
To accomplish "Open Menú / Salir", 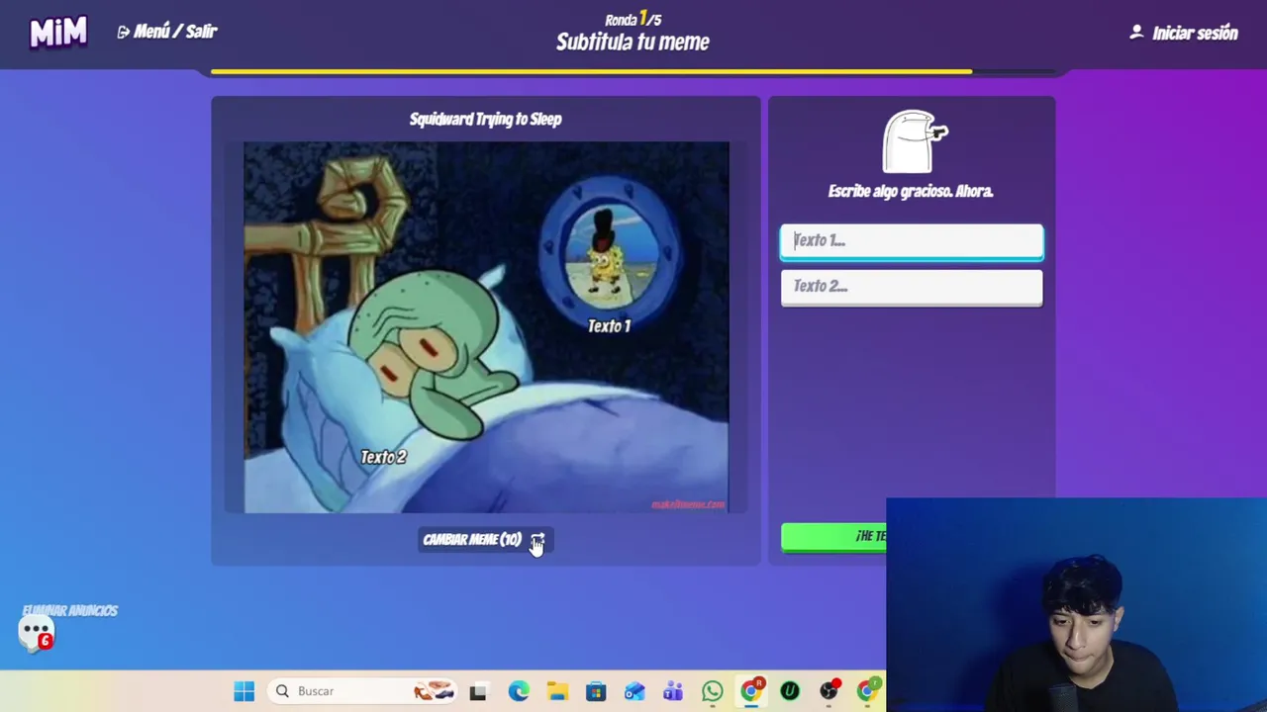I will point(167,32).
